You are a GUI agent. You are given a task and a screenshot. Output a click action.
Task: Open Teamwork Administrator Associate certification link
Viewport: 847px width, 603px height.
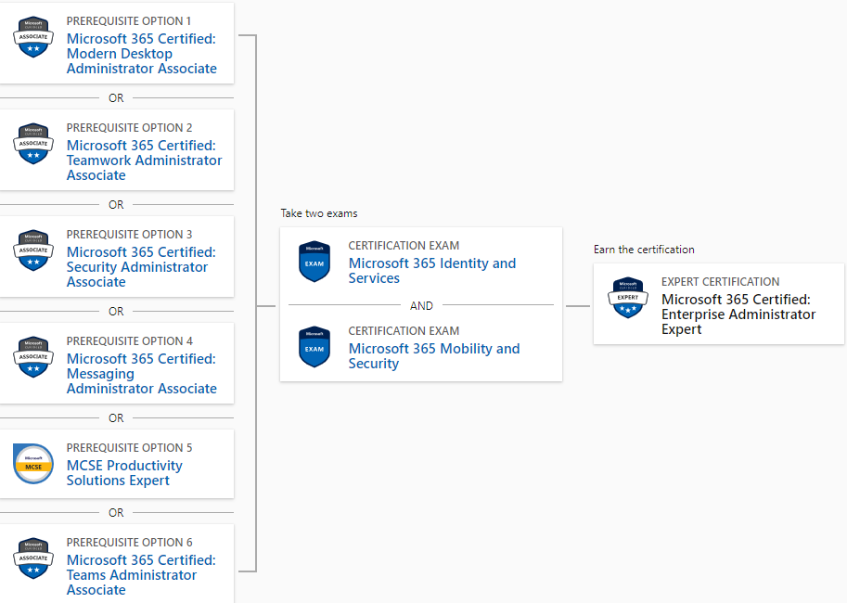(x=144, y=160)
